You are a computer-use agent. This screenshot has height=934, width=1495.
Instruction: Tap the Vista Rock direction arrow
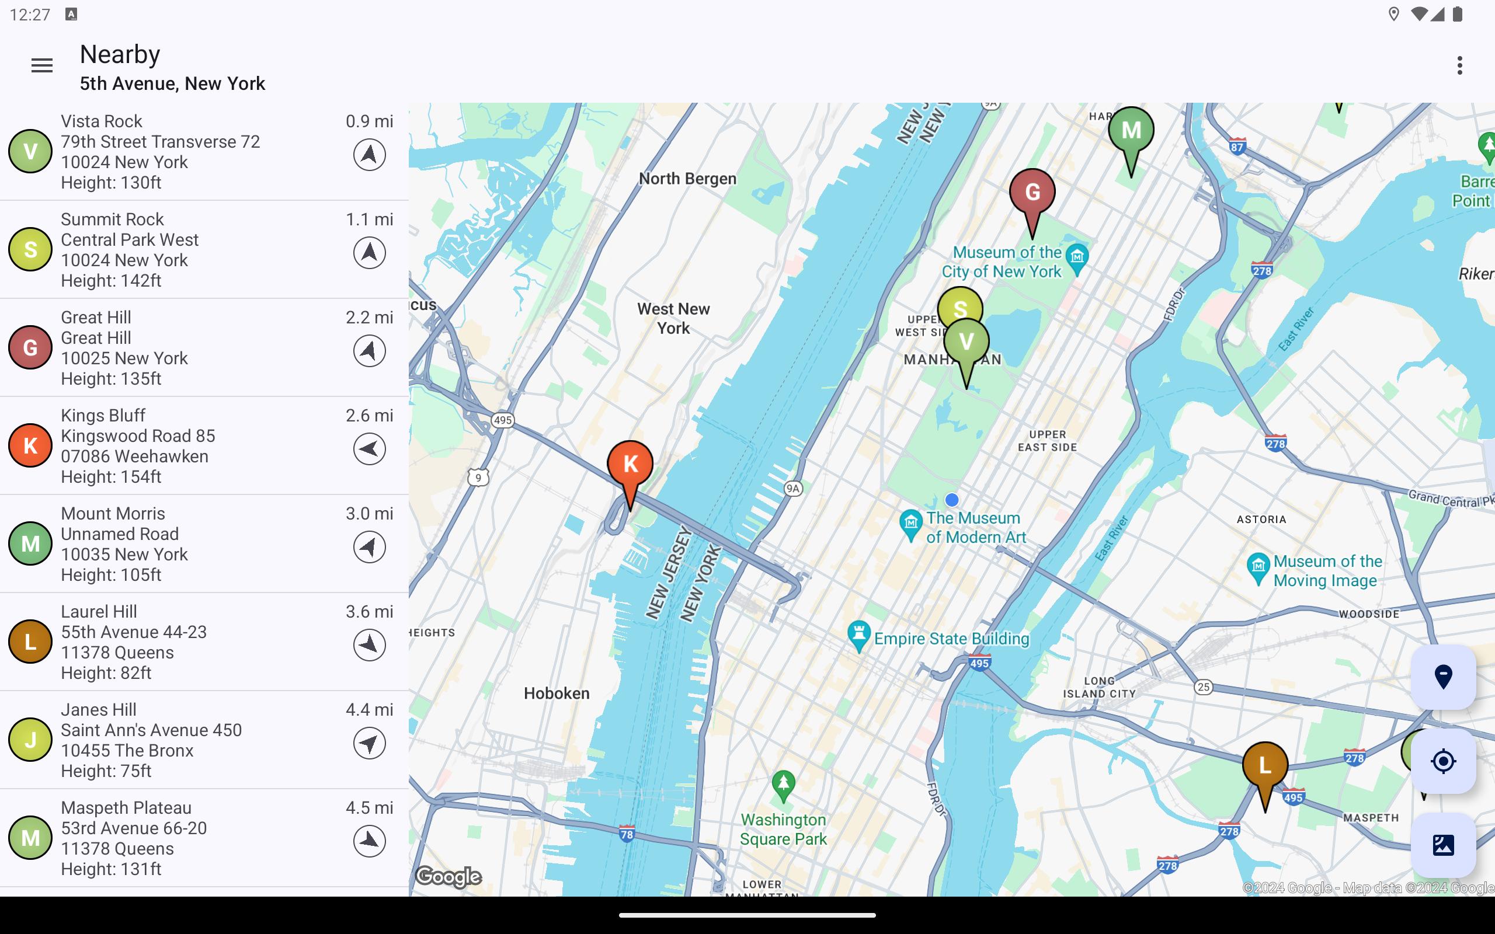pos(370,155)
